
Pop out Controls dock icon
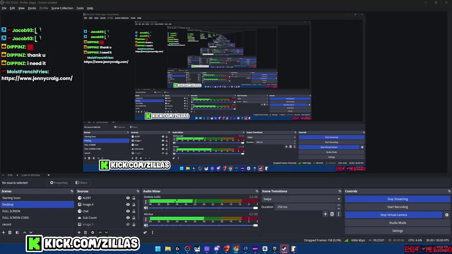pos(449,191)
